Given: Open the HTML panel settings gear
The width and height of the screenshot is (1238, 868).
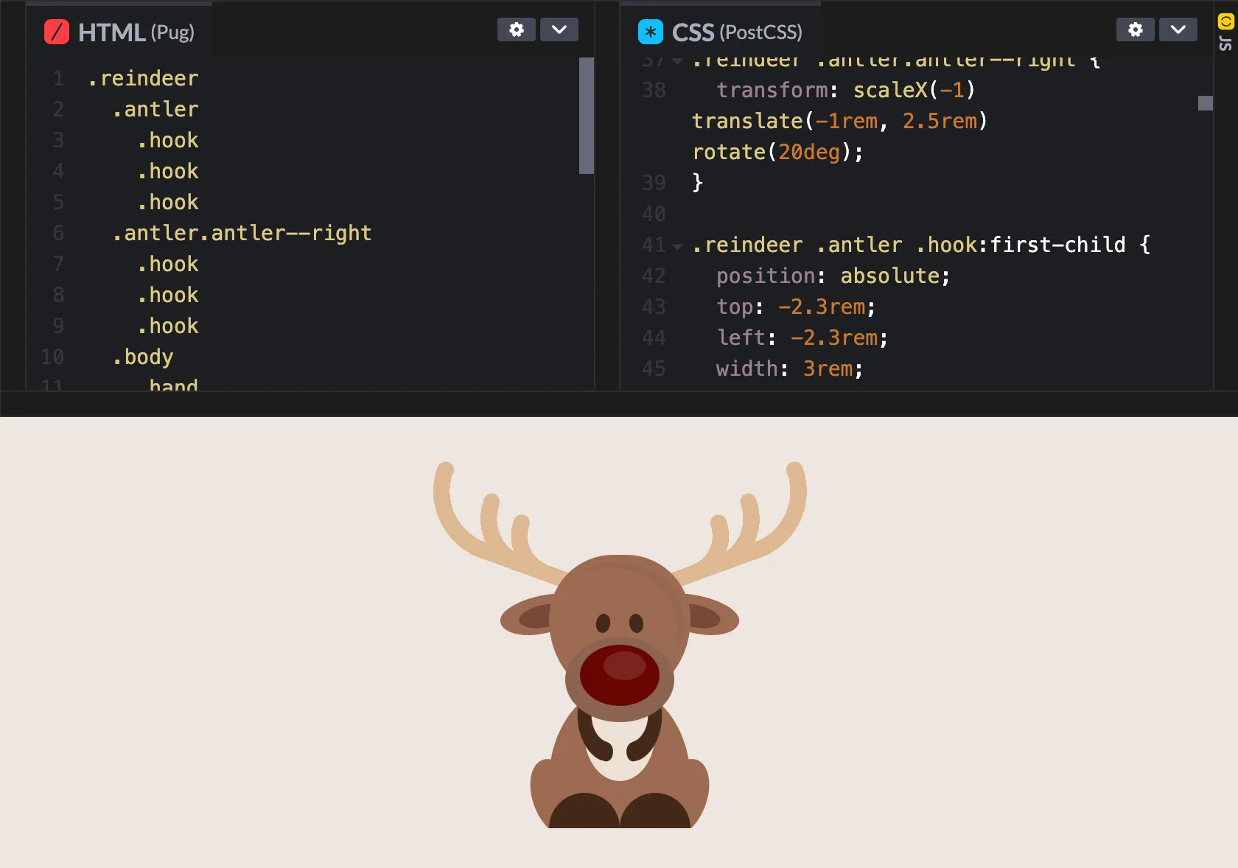Looking at the screenshot, I should (x=516, y=30).
